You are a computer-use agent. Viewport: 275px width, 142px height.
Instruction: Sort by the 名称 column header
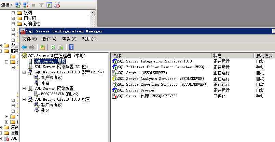(x=161, y=56)
